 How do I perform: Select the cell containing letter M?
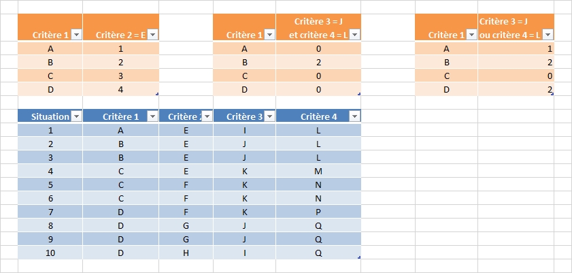click(318, 171)
